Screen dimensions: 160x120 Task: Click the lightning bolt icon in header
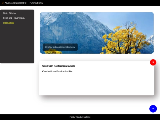click(x=3, y=3)
